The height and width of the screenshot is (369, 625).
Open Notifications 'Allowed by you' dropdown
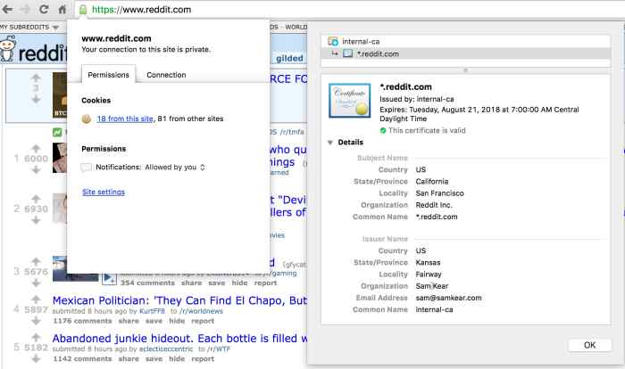174,167
